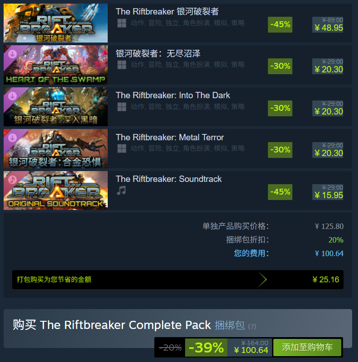The height and width of the screenshot is (362, 358).
Task: Open The Riftbreaker: Soundtrack title link
Action: (169, 179)
